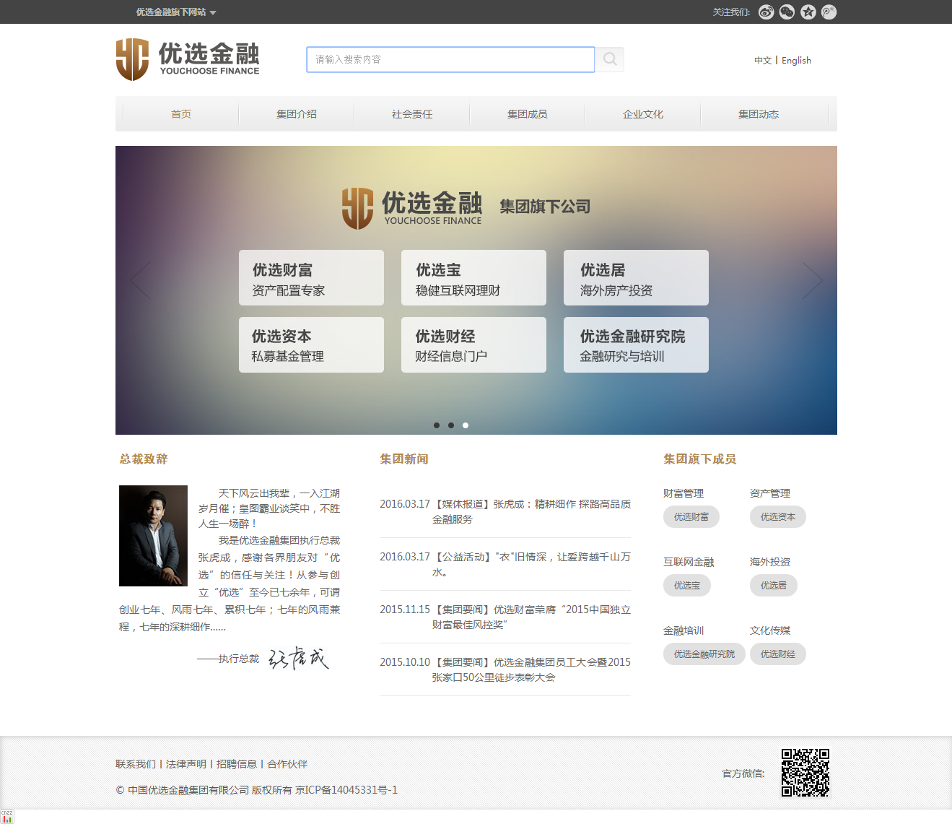Open the 集团介绍 navigation menu
Image resolution: width=952 pixels, height=824 pixels.
tap(296, 114)
